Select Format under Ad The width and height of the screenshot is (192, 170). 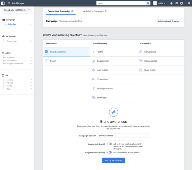pyautogui.click(x=10, y=83)
